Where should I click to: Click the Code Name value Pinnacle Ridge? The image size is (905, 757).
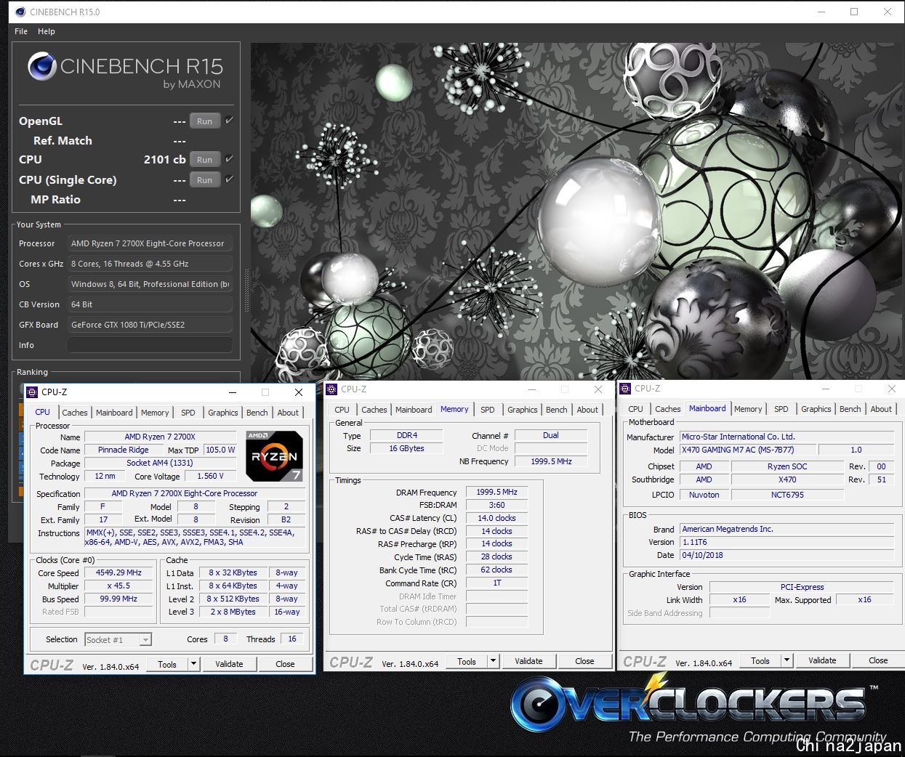(x=124, y=450)
